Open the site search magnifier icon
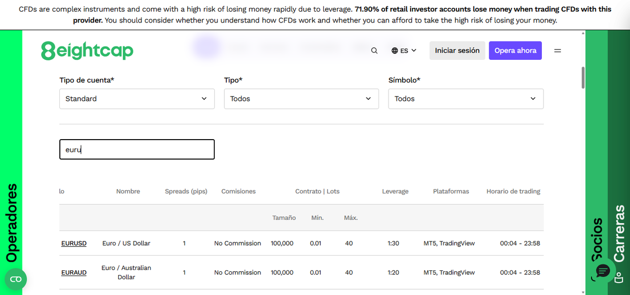The height and width of the screenshot is (295, 630). (x=374, y=51)
